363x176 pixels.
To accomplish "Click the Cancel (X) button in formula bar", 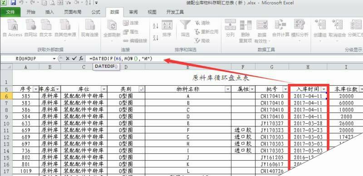I will [67, 59].
